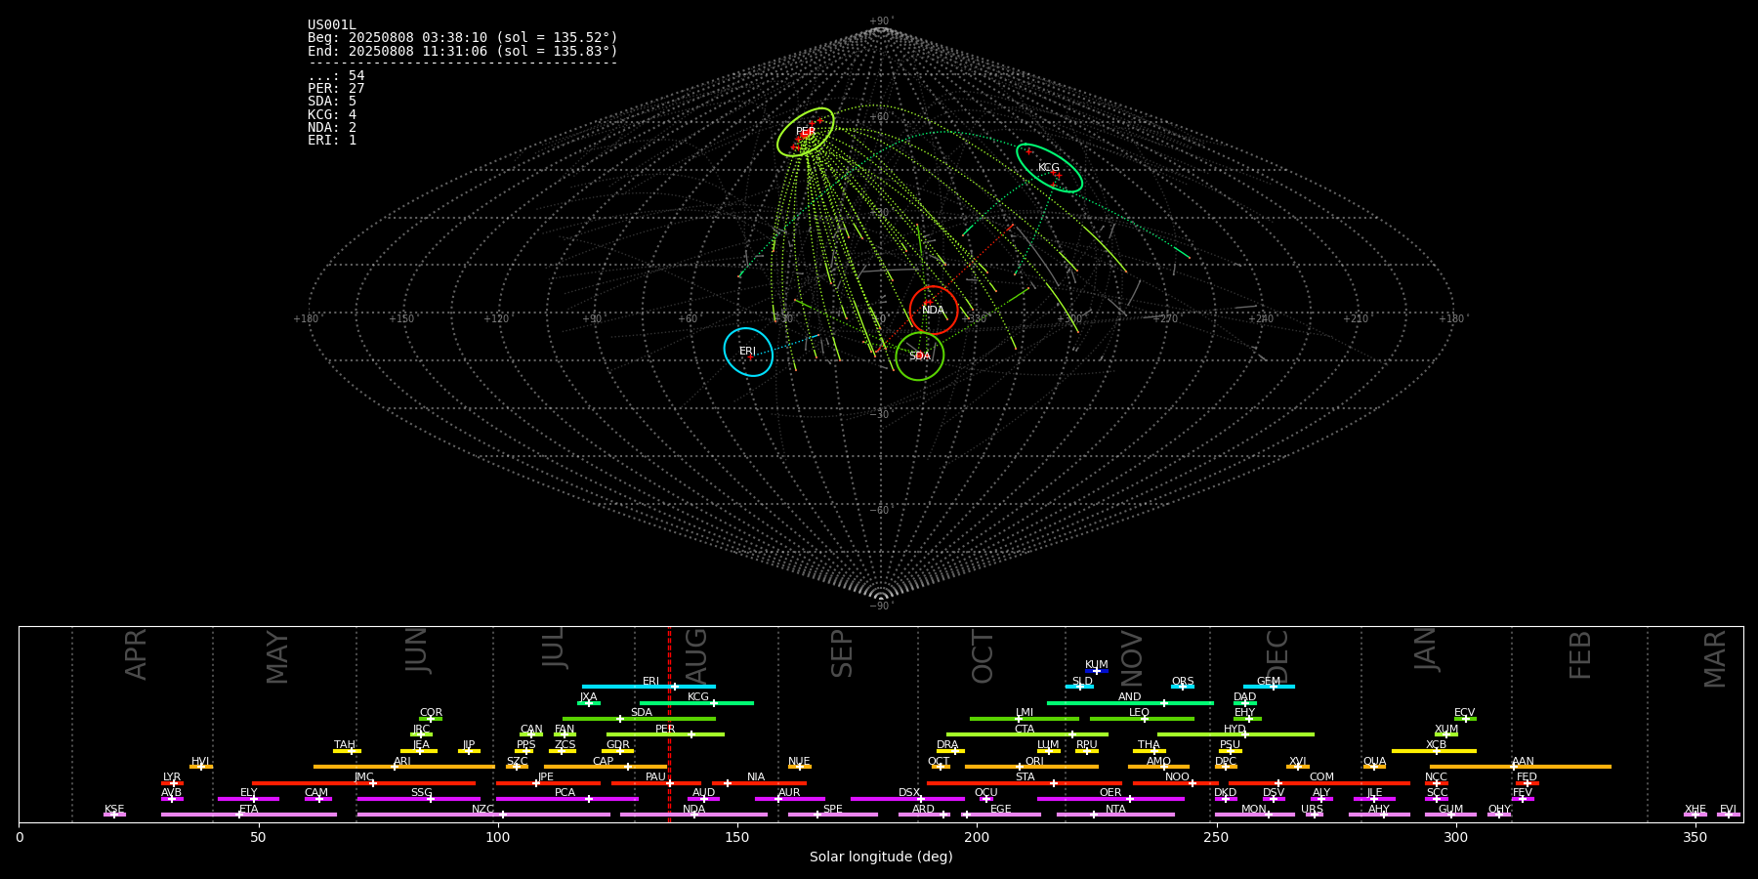
Task: Click the purple SSG bar in the timeline
Action: coord(419,799)
